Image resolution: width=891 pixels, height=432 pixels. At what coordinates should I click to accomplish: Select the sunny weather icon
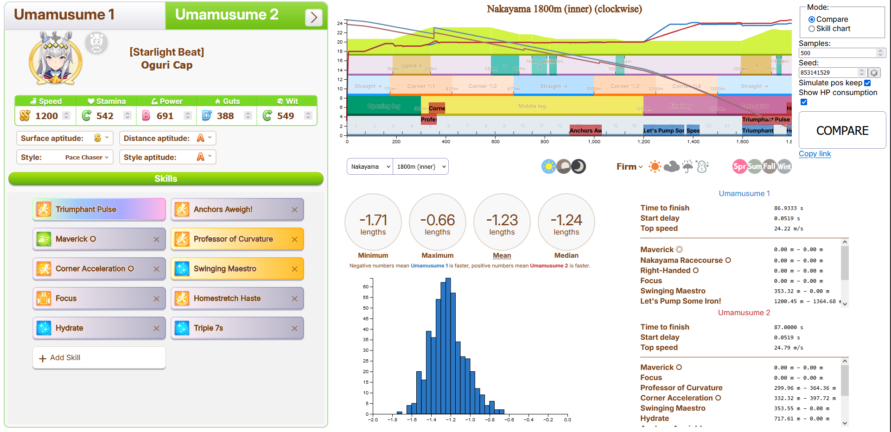[655, 166]
